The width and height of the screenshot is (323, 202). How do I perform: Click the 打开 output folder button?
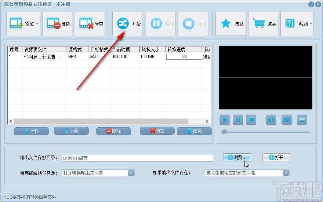(276, 157)
